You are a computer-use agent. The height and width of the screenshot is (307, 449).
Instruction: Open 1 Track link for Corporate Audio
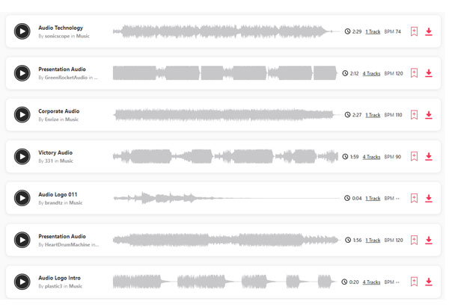(x=373, y=115)
